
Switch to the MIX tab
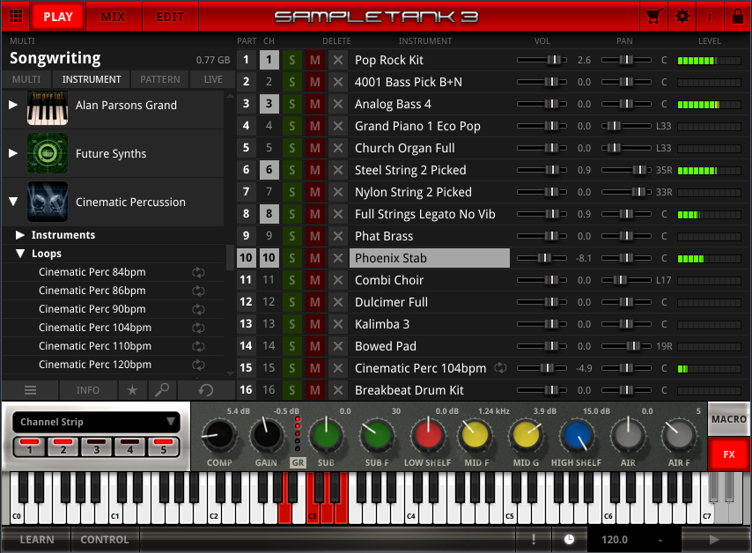(113, 17)
